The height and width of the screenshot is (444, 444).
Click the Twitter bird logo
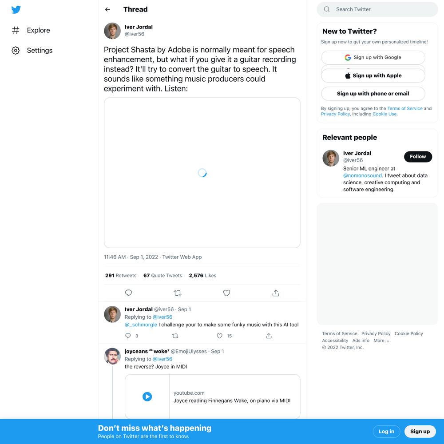(x=16, y=10)
